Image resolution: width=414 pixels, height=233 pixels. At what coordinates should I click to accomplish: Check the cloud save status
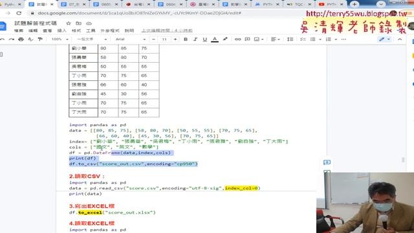(x=89, y=23)
